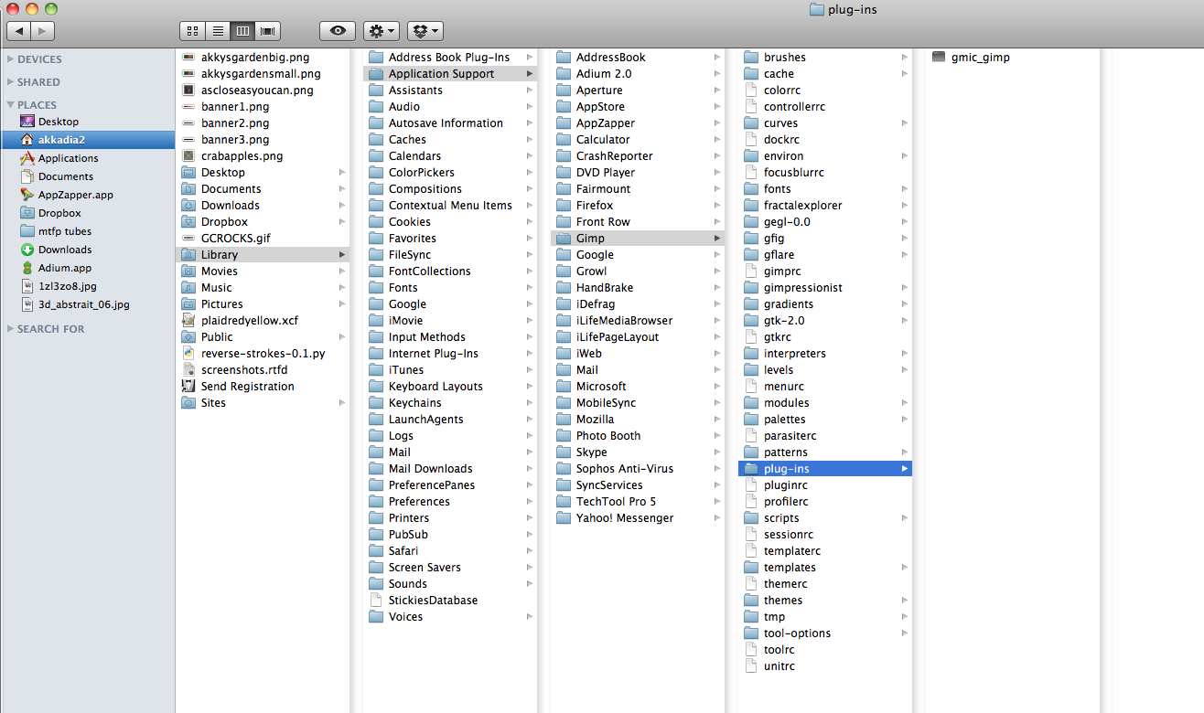Select the crabapples.png file icon

tap(188, 156)
